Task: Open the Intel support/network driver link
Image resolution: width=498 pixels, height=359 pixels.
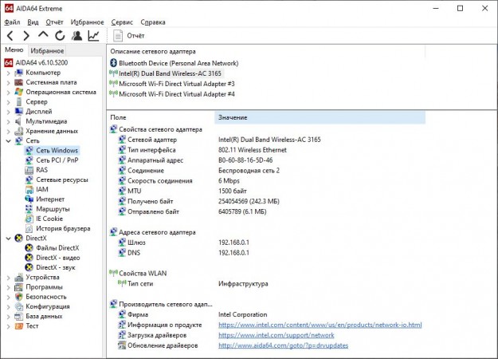Action: pyautogui.click(x=276, y=335)
